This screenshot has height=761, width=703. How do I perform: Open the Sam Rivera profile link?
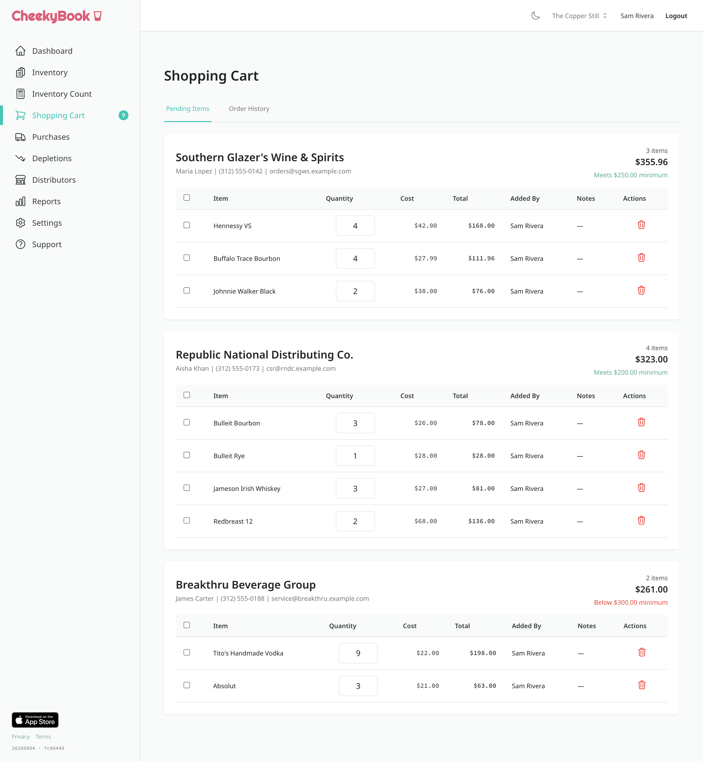coord(637,16)
